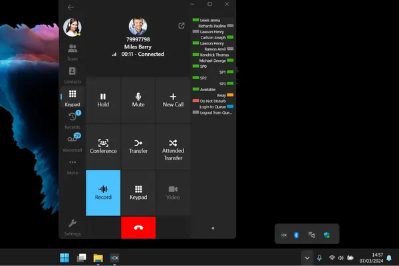Put the call on Hold
This screenshot has width=399, height=266.
click(x=103, y=100)
